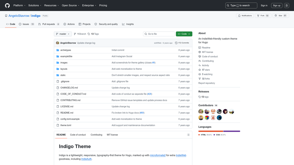The image size is (294, 165).
Task: Switch to the Projects tab
Action: (x=85, y=24)
